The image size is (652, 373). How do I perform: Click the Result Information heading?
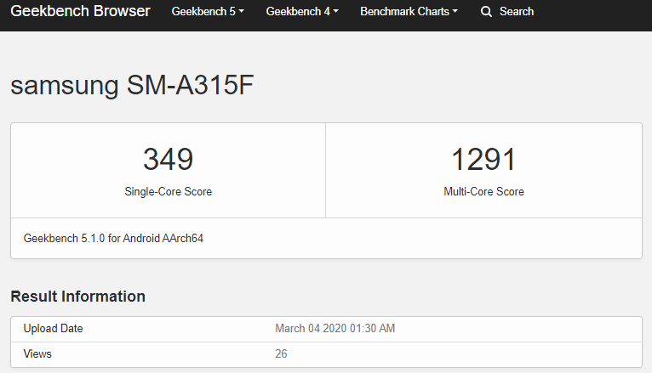(77, 297)
